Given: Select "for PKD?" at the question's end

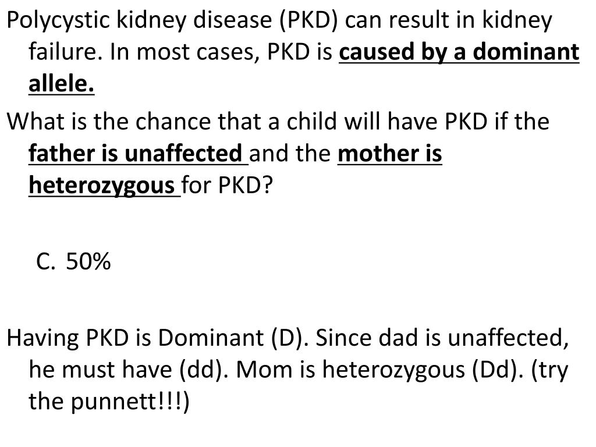Looking at the screenshot, I should pos(228,186).
